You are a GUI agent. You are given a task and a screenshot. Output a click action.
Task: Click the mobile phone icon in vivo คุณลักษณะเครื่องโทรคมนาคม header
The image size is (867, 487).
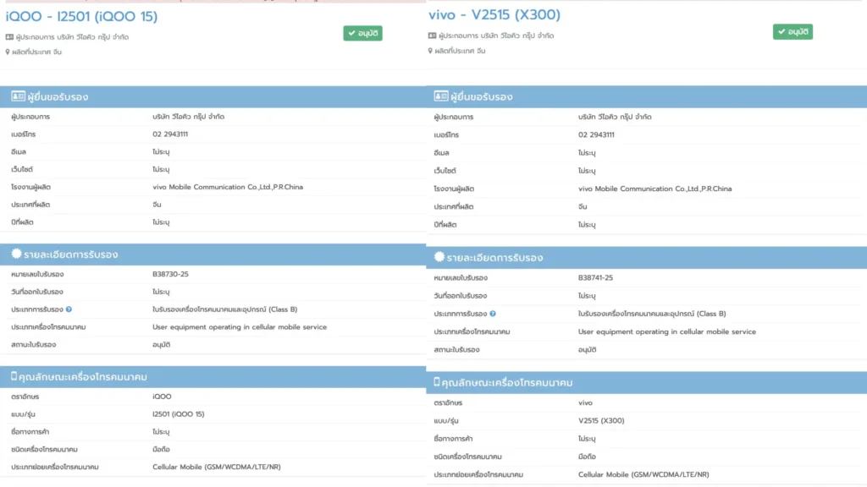pyautogui.click(x=437, y=382)
